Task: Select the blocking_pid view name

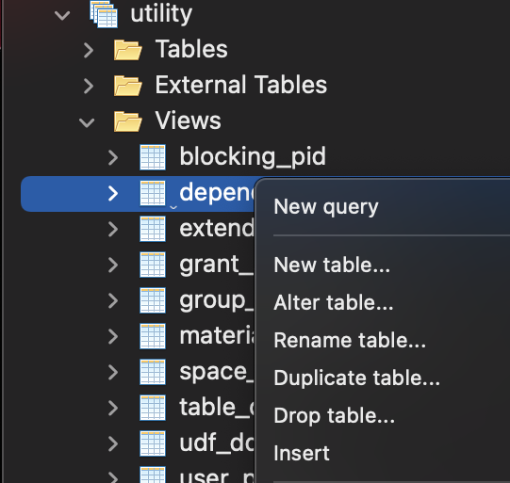Action: click(253, 157)
